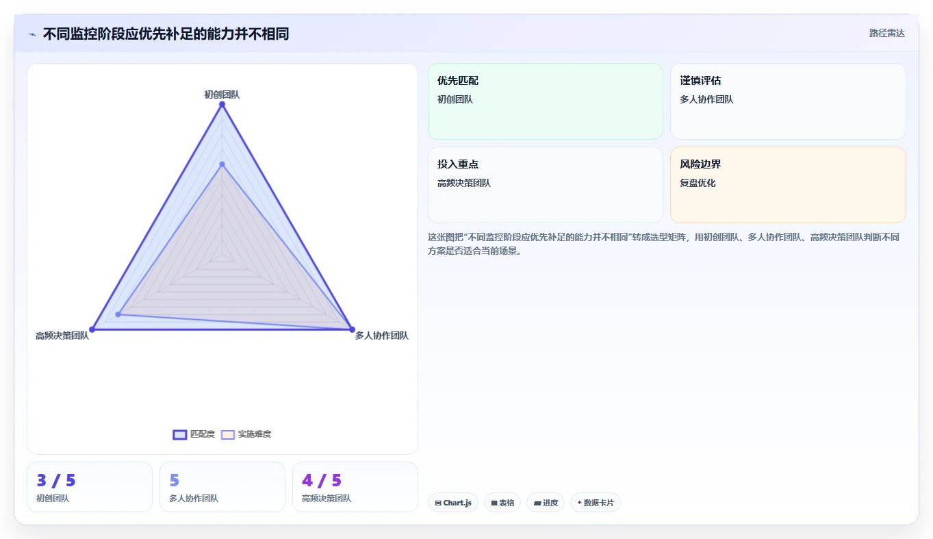Click the outer 高频决策团队 data point on radar
This screenshot has width=933, height=539.
tap(92, 329)
